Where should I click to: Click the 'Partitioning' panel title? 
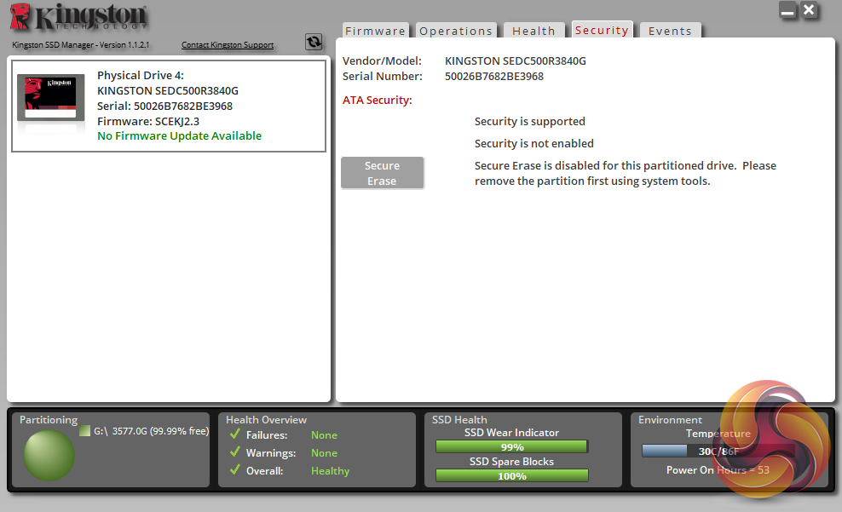tap(49, 420)
